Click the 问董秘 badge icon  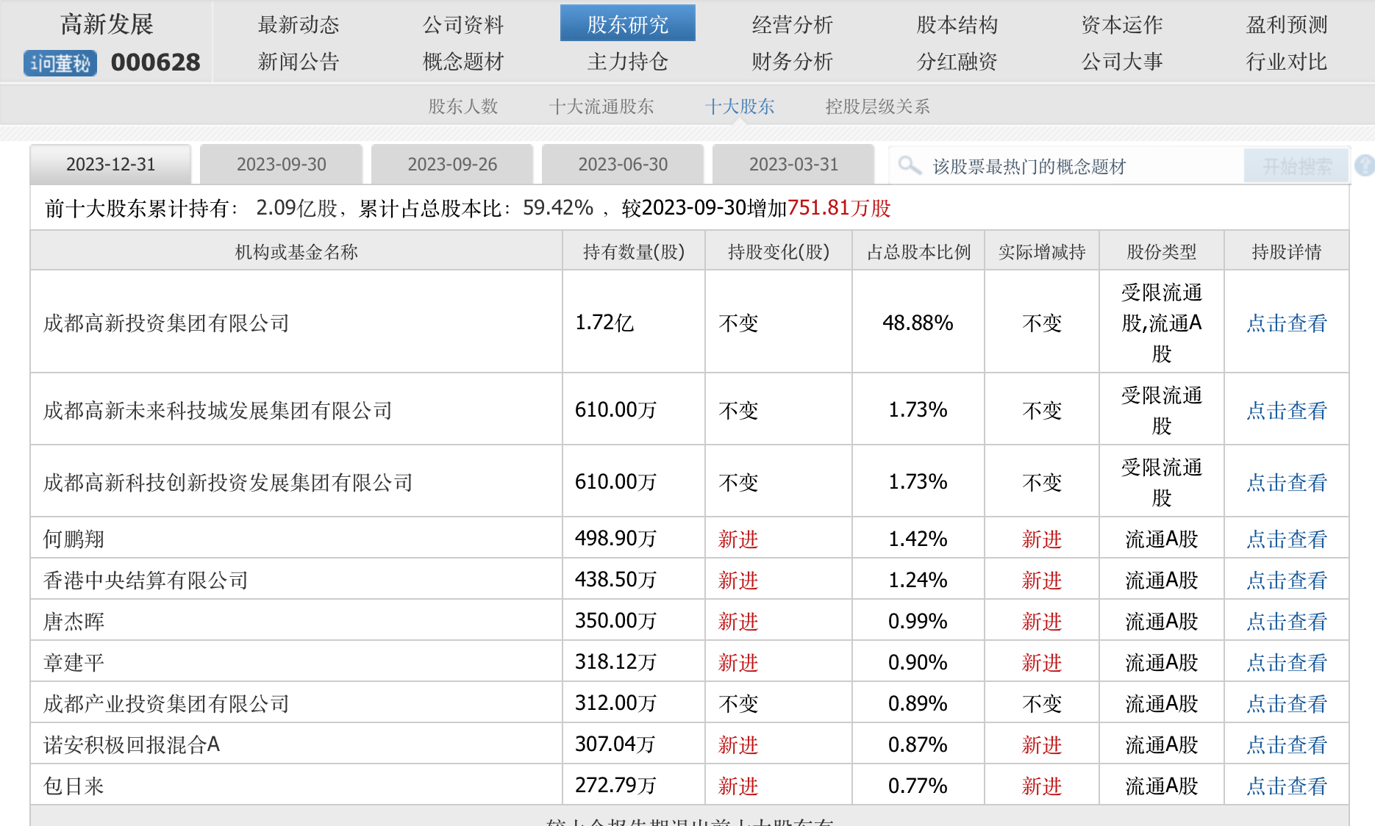pyautogui.click(x=60, y=63)
